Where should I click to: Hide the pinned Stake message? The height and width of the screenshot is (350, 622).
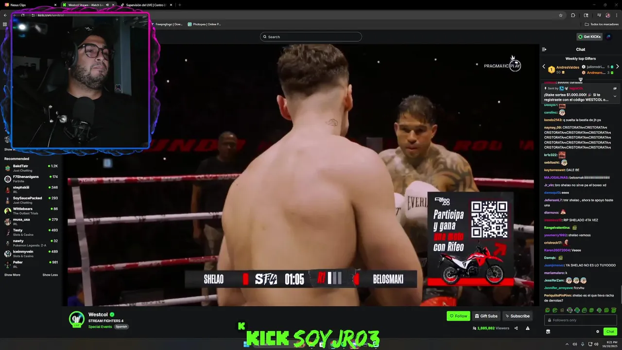[x=615, y=88]
